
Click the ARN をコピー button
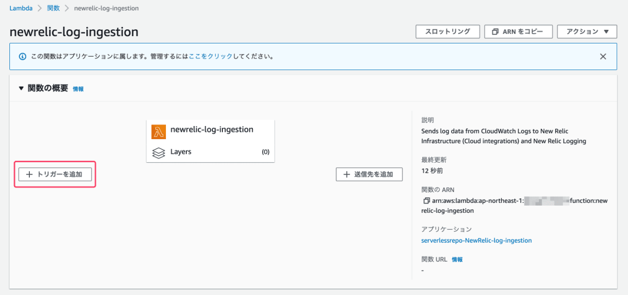tap(519, 32)
